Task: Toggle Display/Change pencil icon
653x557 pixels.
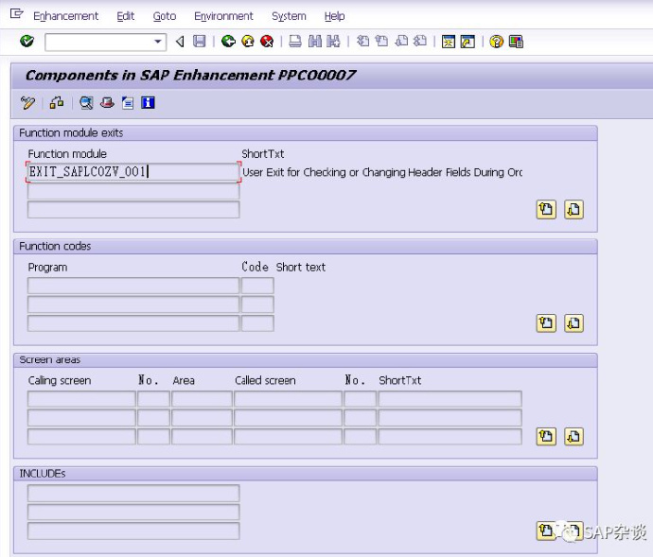Action: [x=27, y=103]
